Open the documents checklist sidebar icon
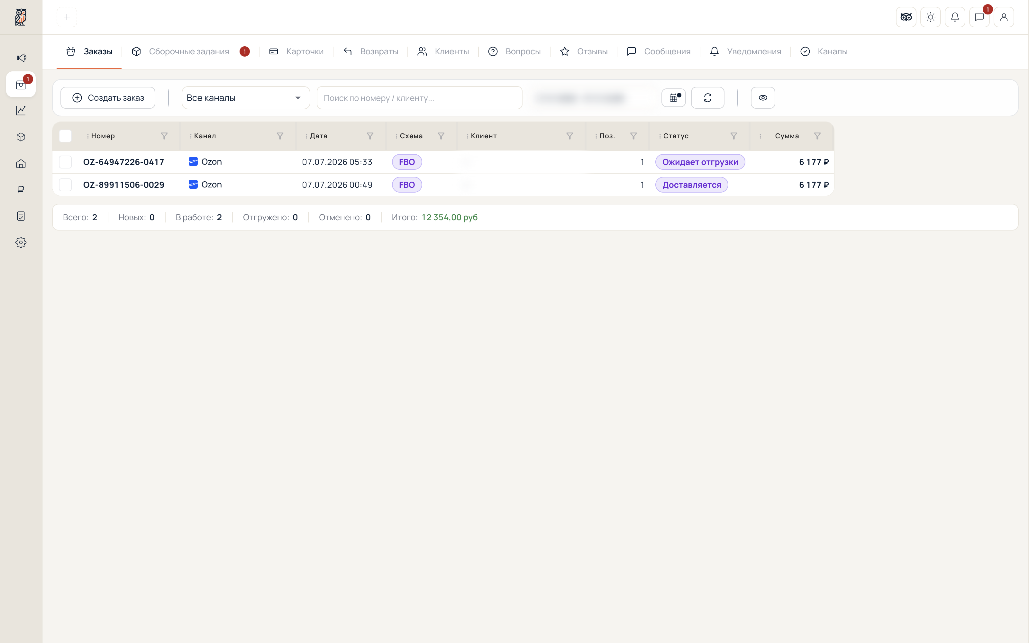This screenshot has width=1029, height=643. pyautogui.click(x=21, y=216)
